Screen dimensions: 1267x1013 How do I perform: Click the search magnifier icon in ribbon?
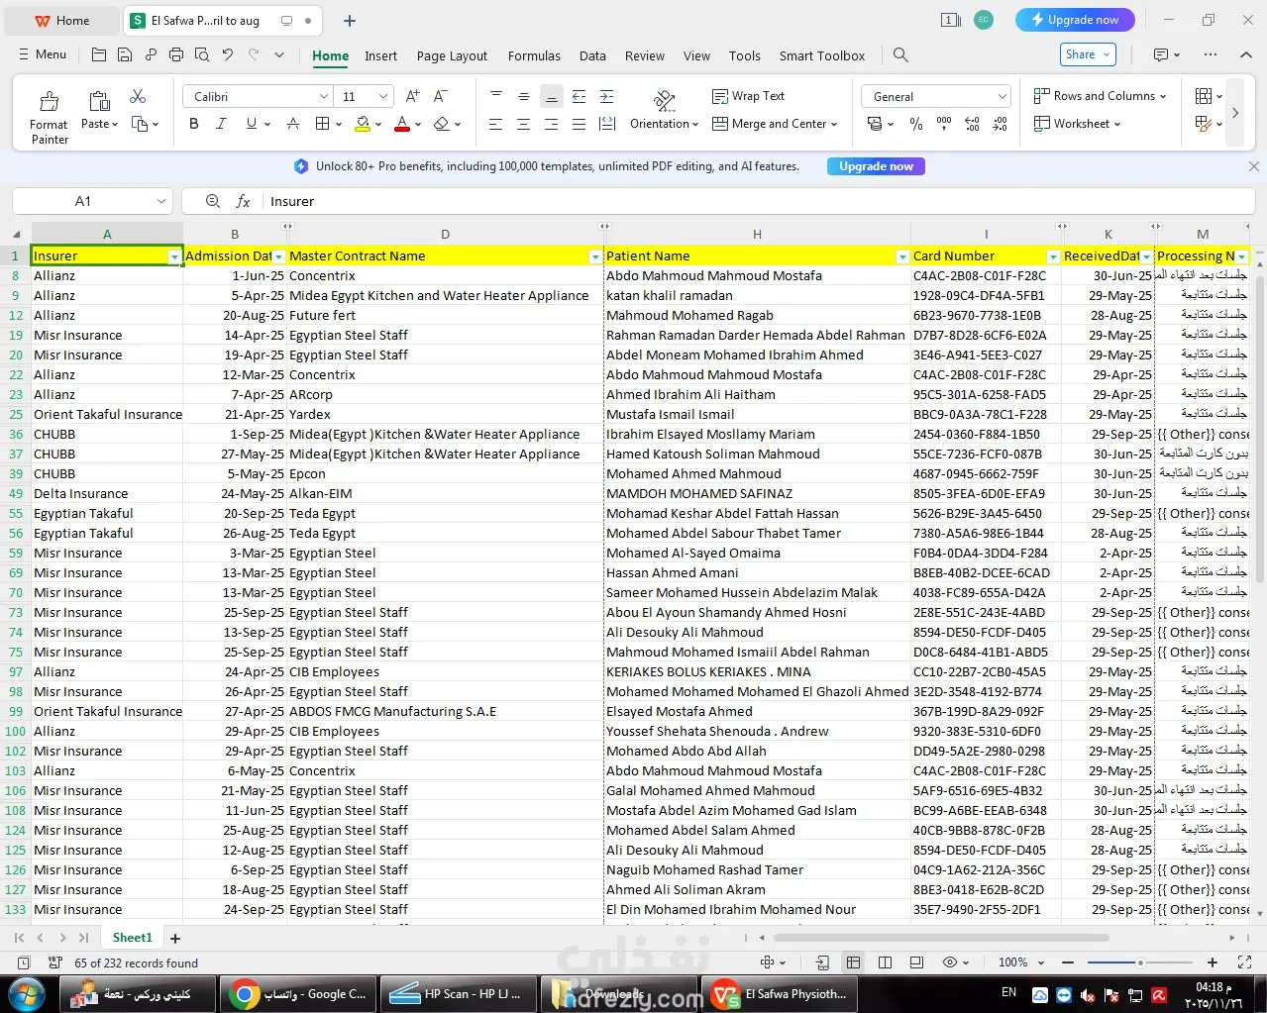(900, 54)
